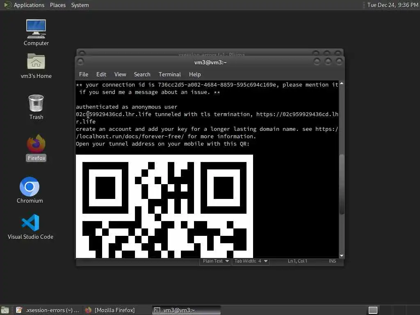Click the terminal scrollbar down arrow

pos(342,256)
